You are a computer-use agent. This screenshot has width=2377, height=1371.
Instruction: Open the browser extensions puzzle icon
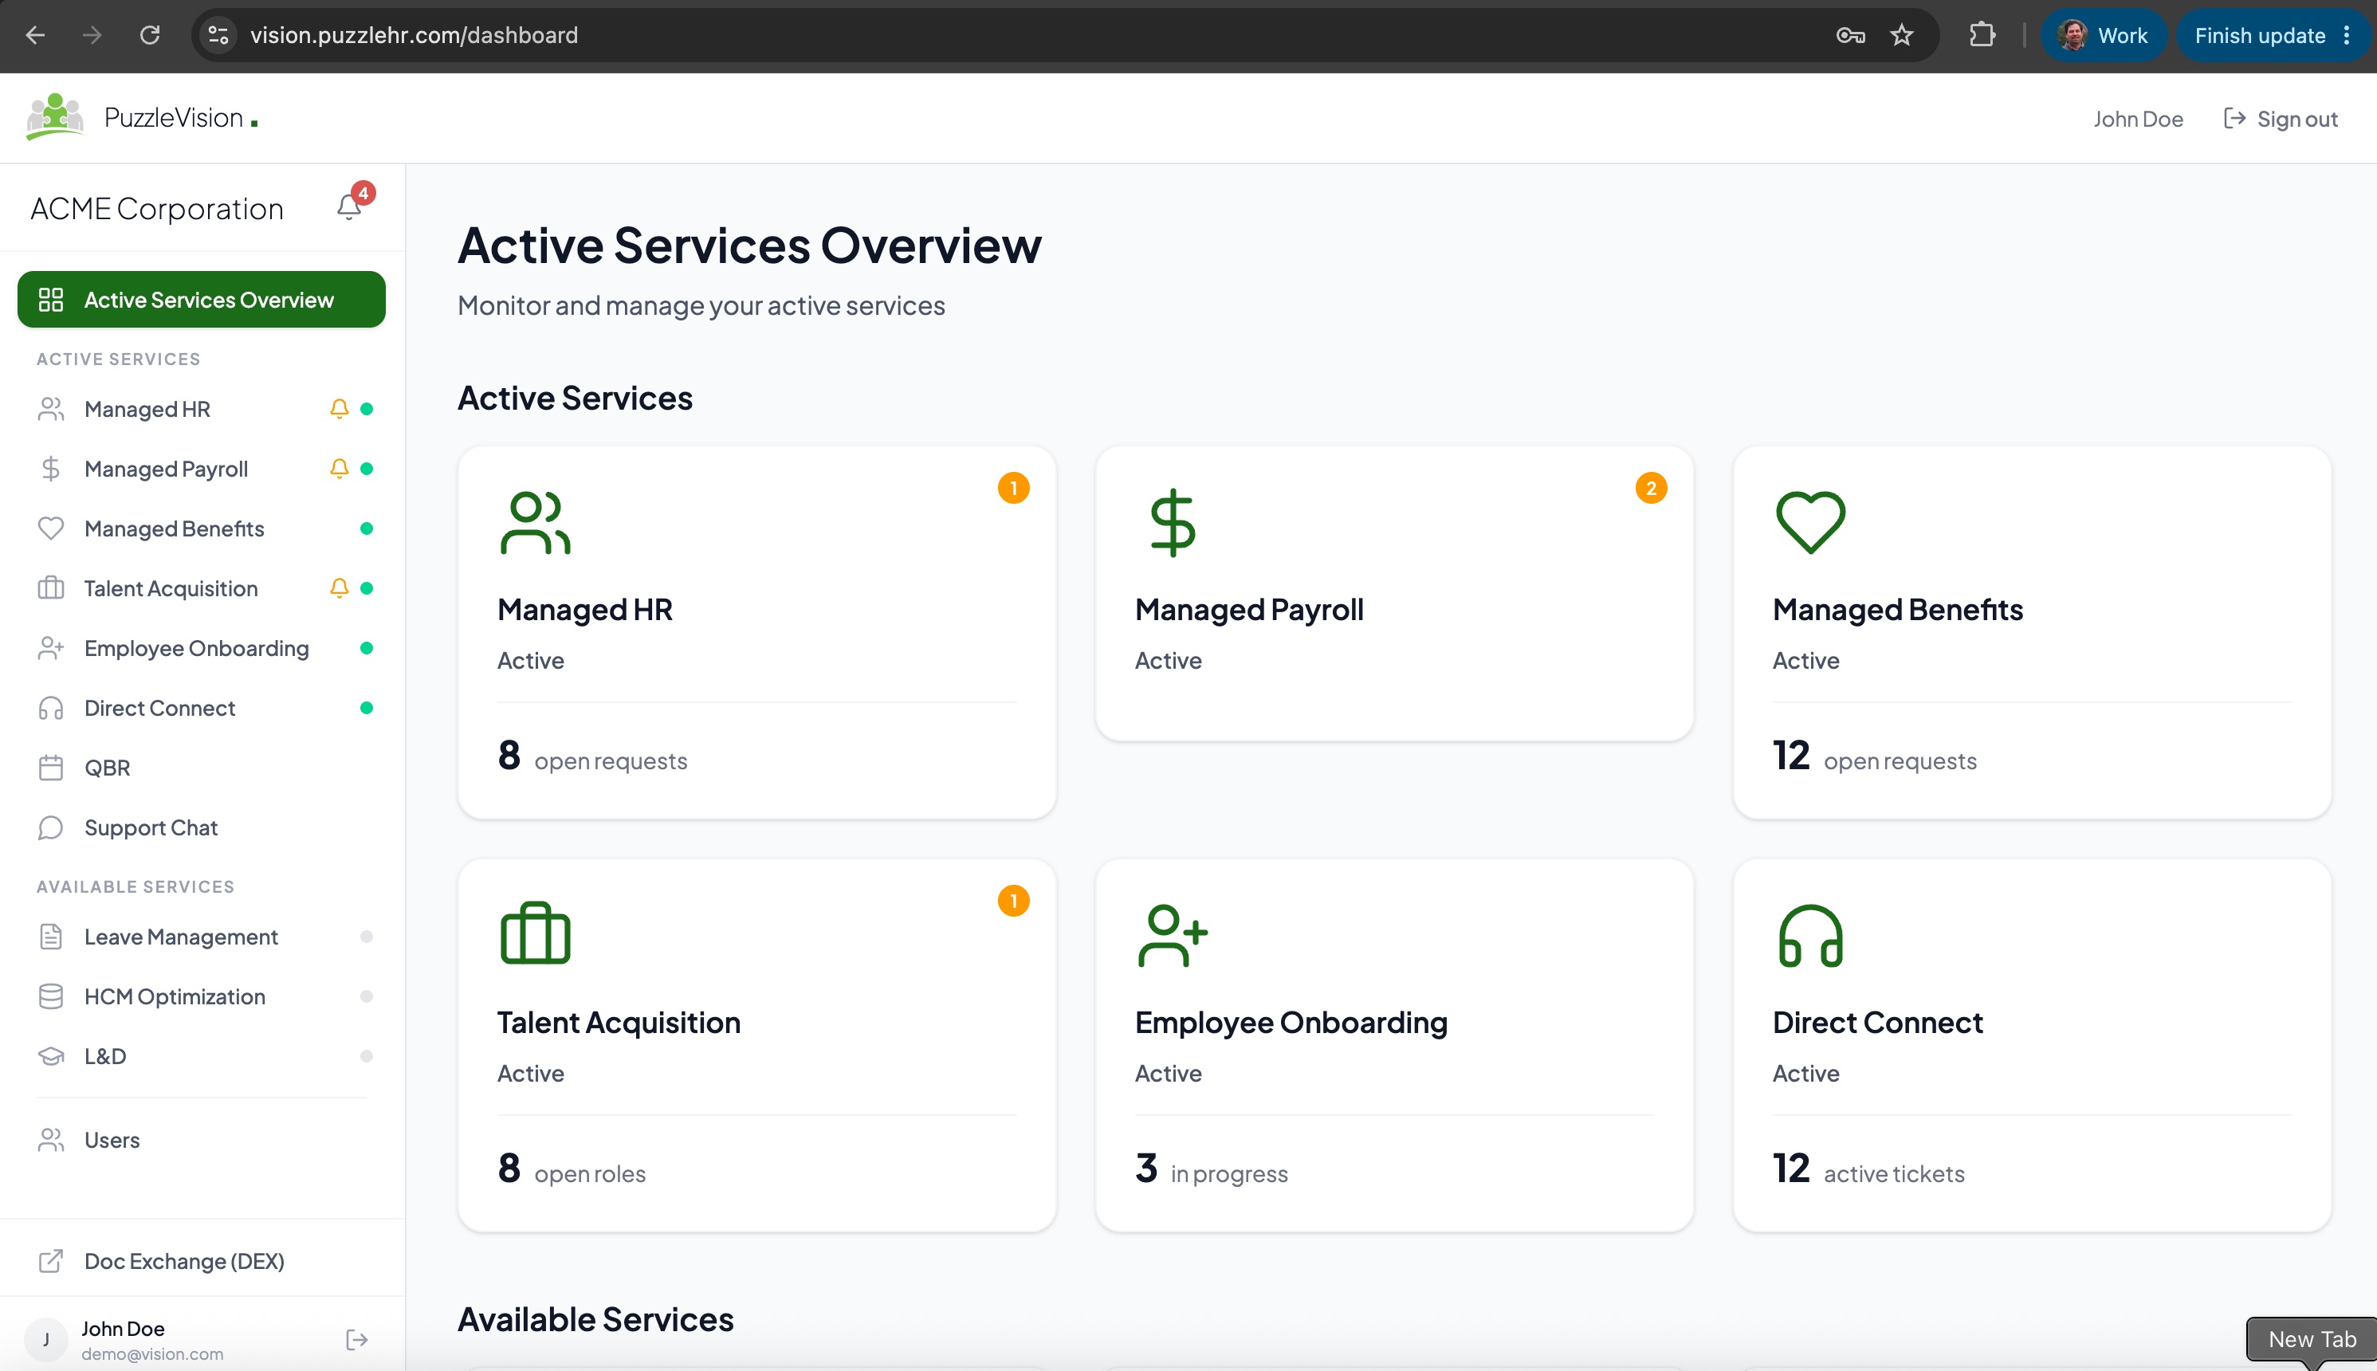point(1982,35)
